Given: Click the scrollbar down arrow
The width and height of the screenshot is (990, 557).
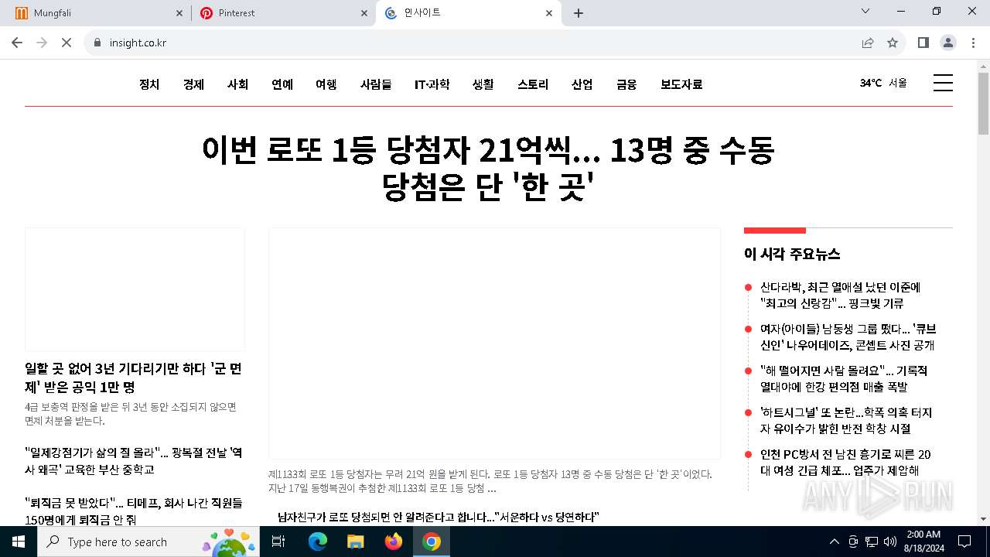Looking at the screenshot, I should click(x=983, y=518).
